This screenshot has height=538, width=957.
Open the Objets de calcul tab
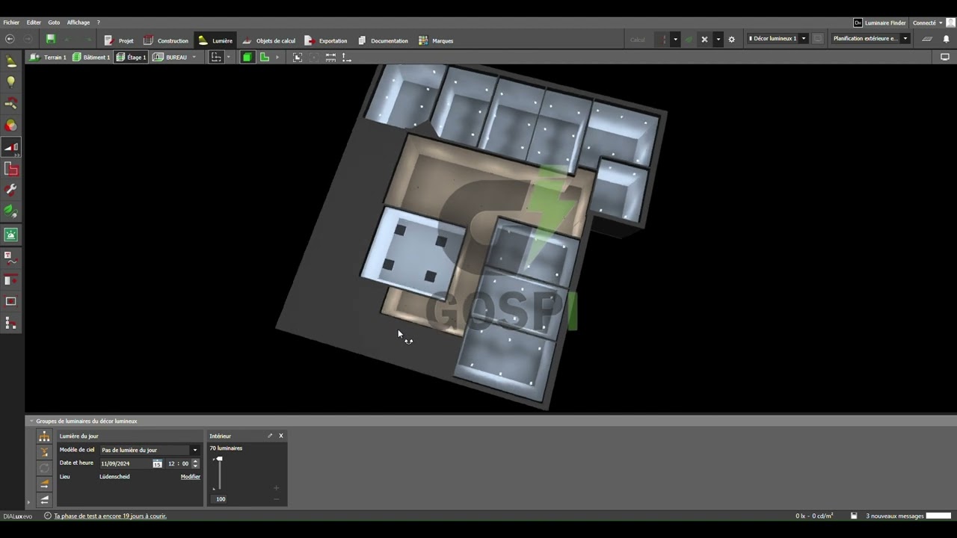click(x=268, y=40)
